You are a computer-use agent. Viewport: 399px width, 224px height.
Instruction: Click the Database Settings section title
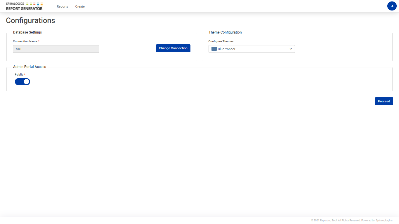click(27, 32)
